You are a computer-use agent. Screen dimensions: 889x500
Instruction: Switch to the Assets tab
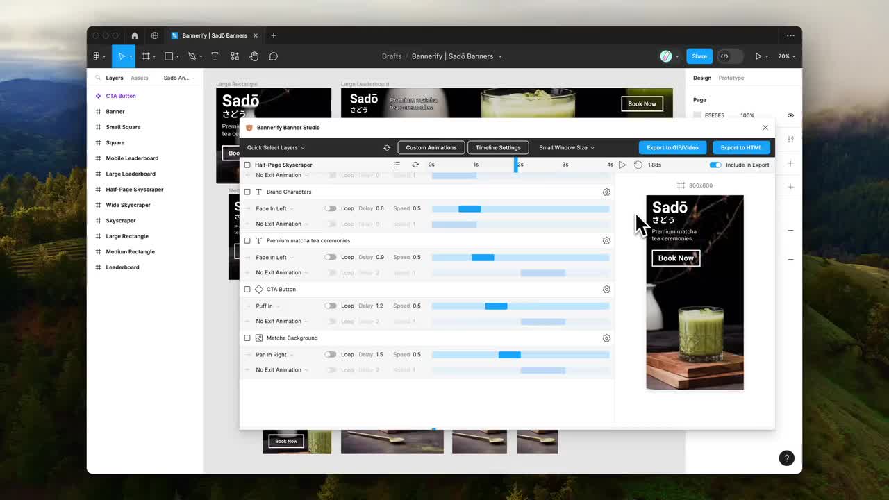pyautogui.click(x=140, y=78)
